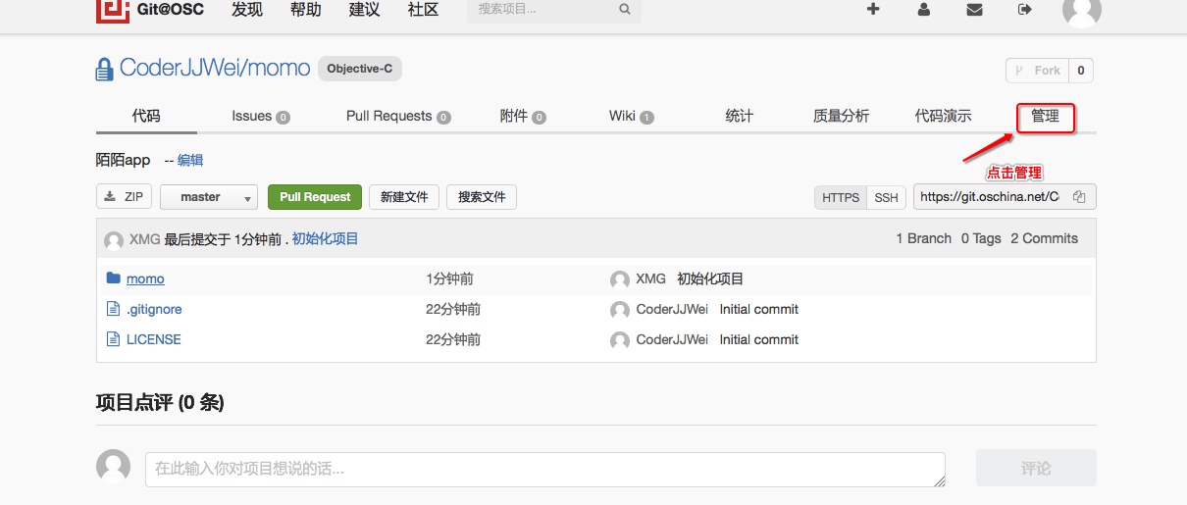Fork the project with the Fork button
Screen dimensions: 1187x505
pyautogui.click(x=1038, y=71)
